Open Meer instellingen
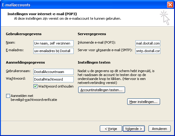This screenshot has width=175, height=136. pos(144,102)
